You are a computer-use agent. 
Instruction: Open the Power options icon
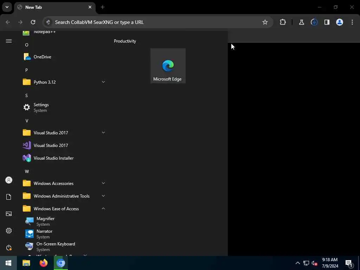click(9, 247)
